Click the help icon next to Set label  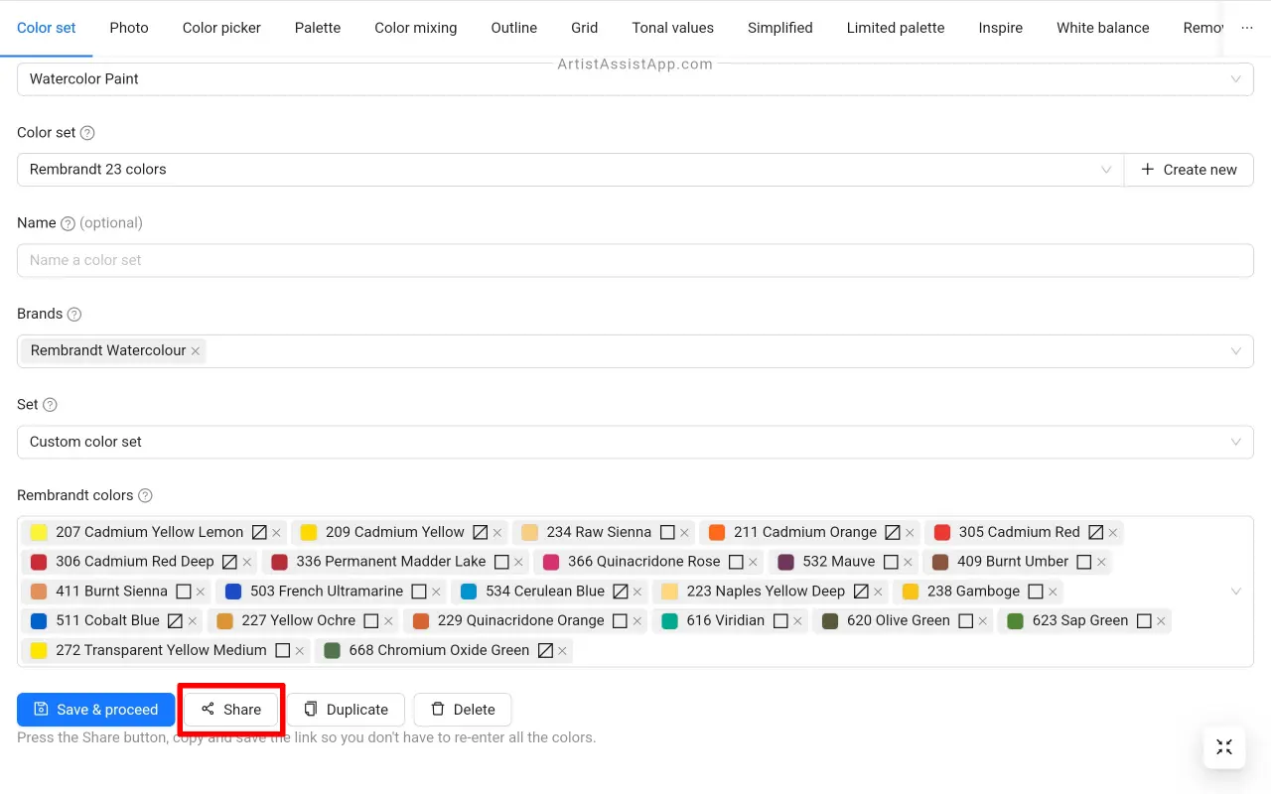(50, 405)
